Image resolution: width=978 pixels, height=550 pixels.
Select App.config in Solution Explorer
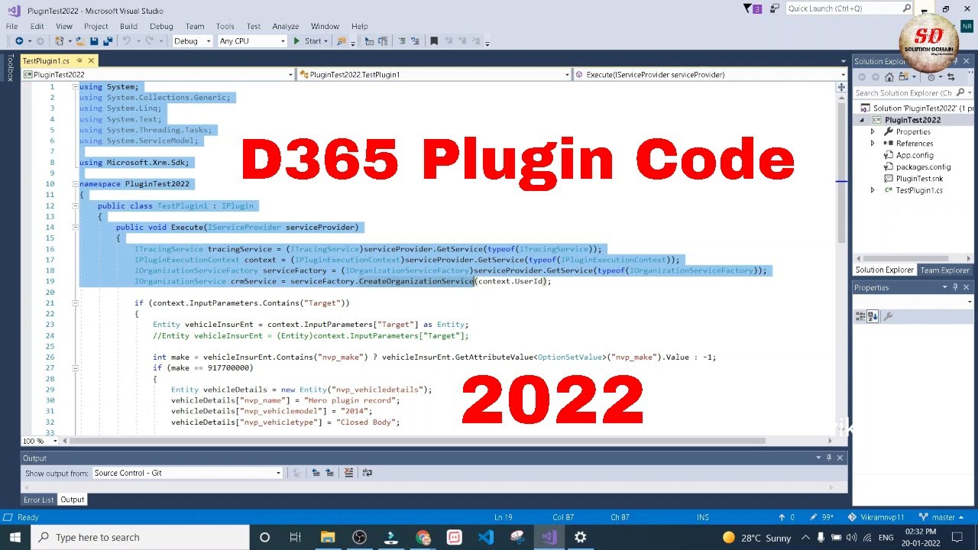click(x=914, y=155)
